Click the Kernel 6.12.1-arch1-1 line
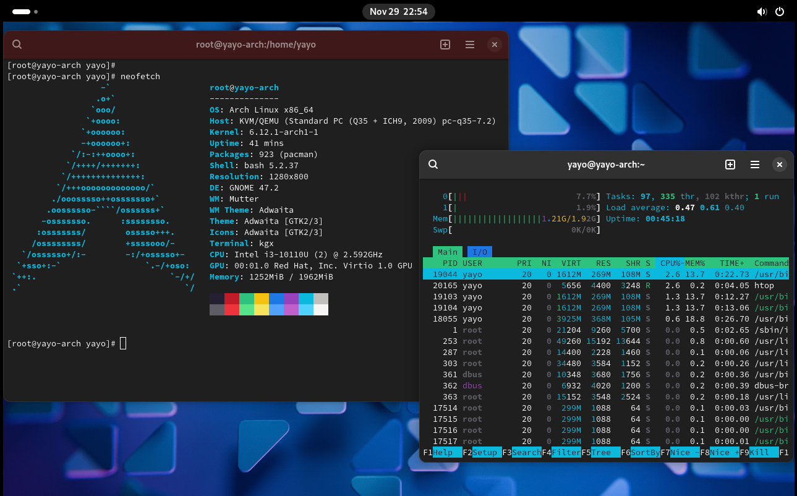Image resolution: width=797 pixels, height=496 pixels. [264, 132]
